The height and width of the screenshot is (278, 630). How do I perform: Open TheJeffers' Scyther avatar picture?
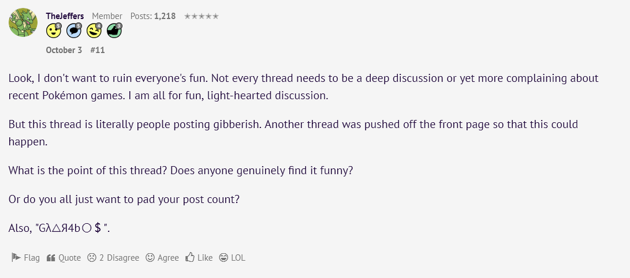coord(23,22)
